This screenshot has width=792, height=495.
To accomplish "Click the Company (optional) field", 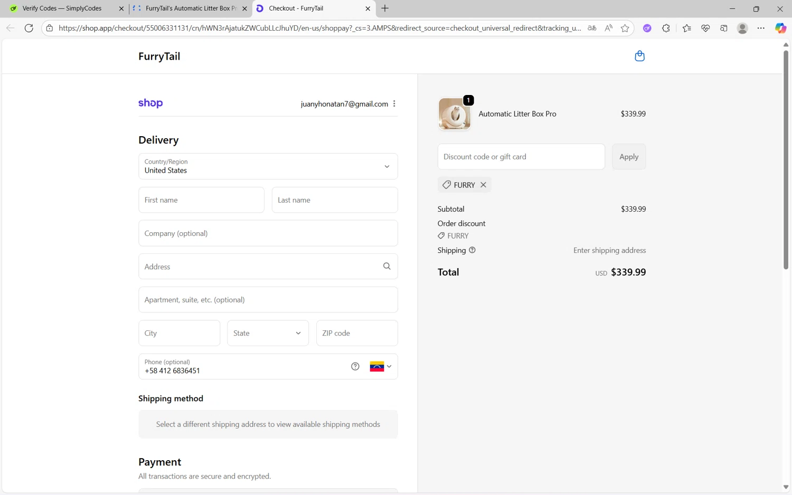I will pos(268,233).
